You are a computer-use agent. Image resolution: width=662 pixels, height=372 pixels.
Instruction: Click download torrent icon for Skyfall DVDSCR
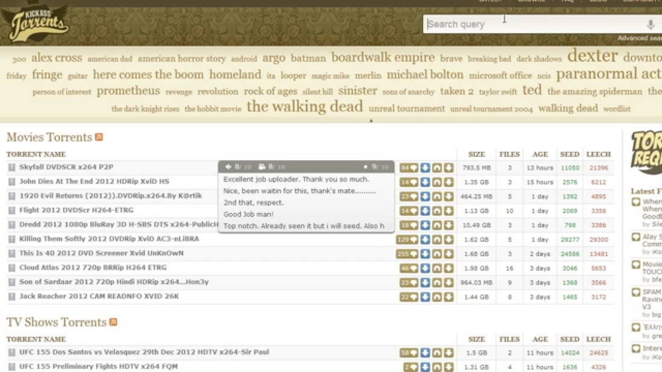pos(448,167)
